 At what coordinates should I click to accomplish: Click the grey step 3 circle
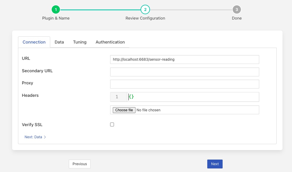click(x=236, y=10)
